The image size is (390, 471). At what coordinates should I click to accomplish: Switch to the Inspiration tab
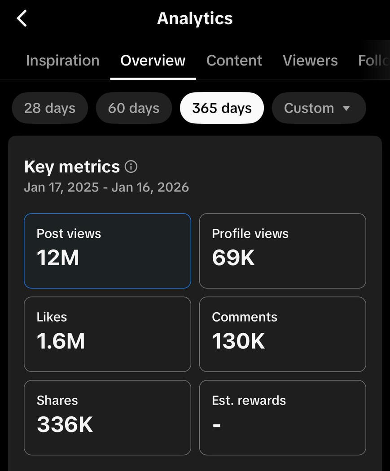(x=62, y=61)
